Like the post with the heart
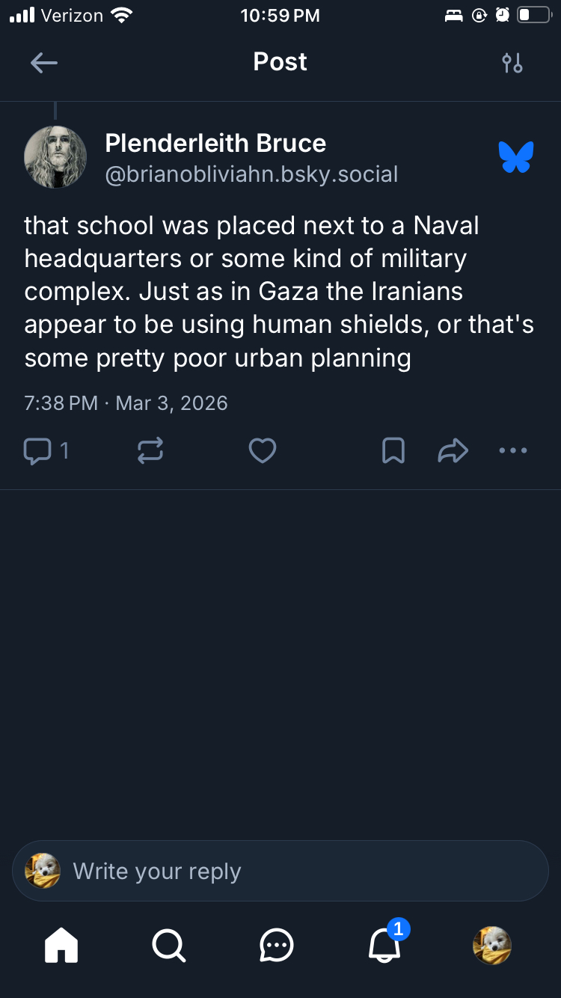This screenshot has width=561, height=998. (263, 450)
